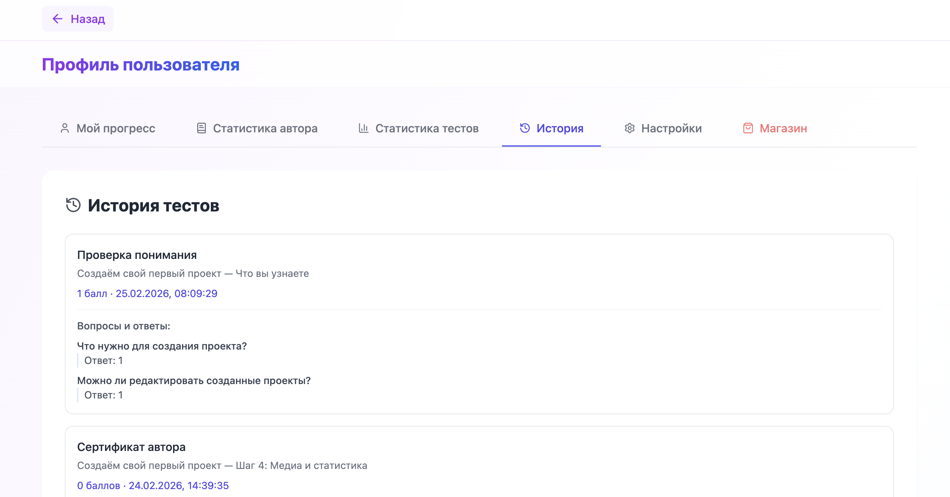Click the history icon beside История тестов
950x497 pixels.
(x=73, y=205)
